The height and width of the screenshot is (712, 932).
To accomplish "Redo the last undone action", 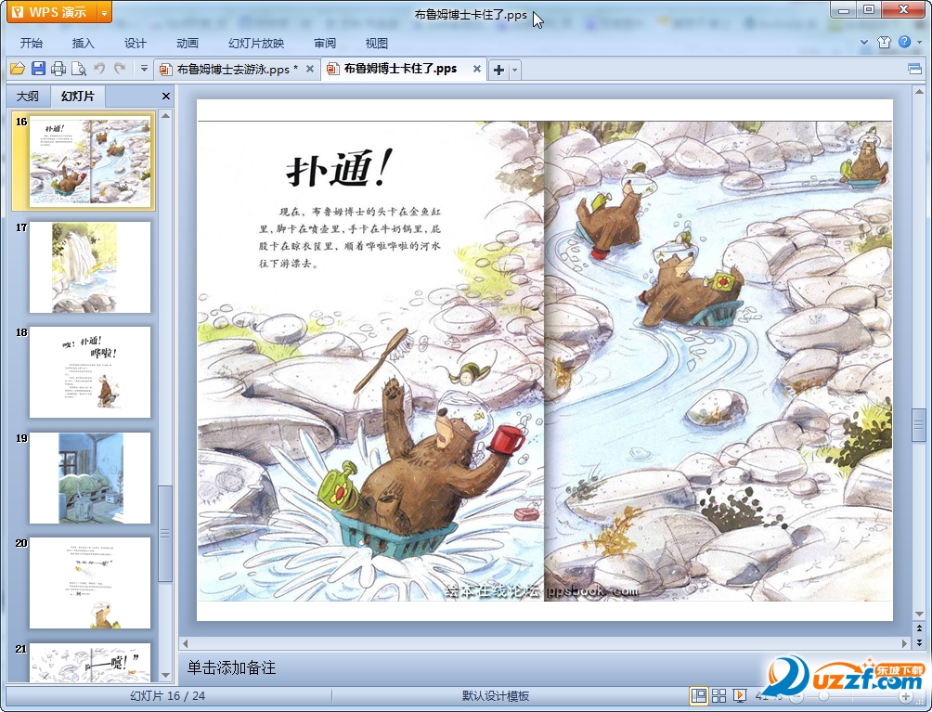I will pos(120,69).
